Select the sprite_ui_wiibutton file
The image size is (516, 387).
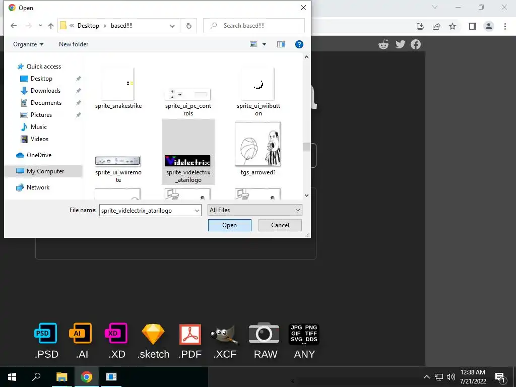pos(259,92)
